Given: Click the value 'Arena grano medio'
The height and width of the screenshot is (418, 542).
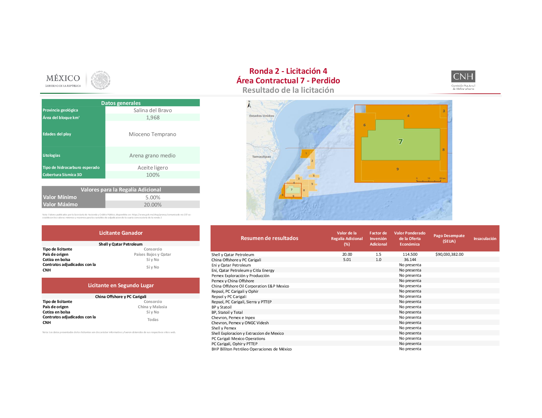Looking at the screenshot, I should coord(152,156).
